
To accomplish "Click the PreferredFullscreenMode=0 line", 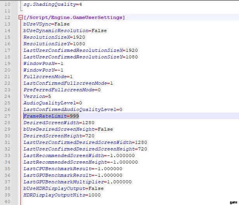I will coord(62,90).
